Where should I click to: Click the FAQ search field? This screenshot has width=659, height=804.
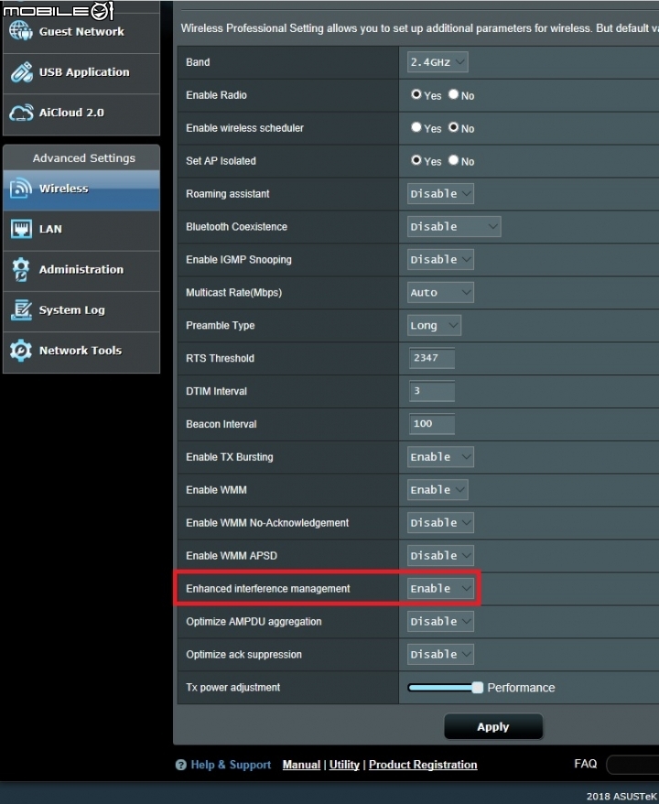coord(632,765)
